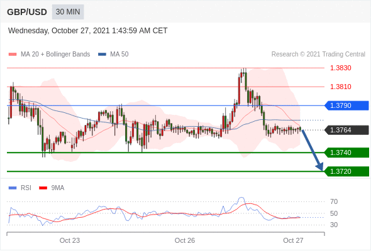The width and height of the screenshot is (371, 251).
Task: Click the 30 MIN timeframe button
Action: [68, 12]
